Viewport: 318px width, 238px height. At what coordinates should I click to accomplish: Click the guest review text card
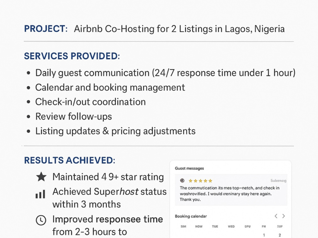231,190
